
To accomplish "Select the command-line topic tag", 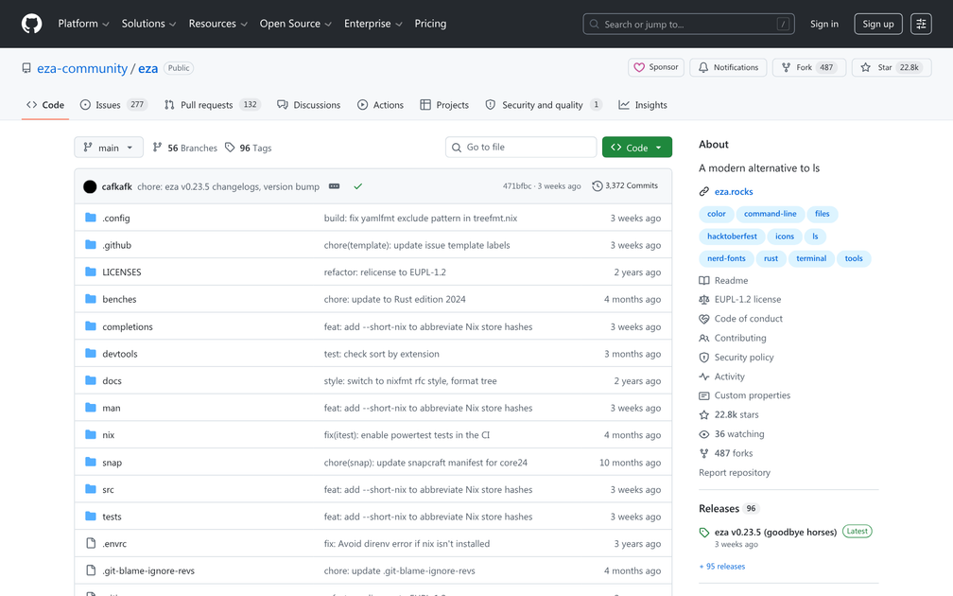I will coord(770,214).
